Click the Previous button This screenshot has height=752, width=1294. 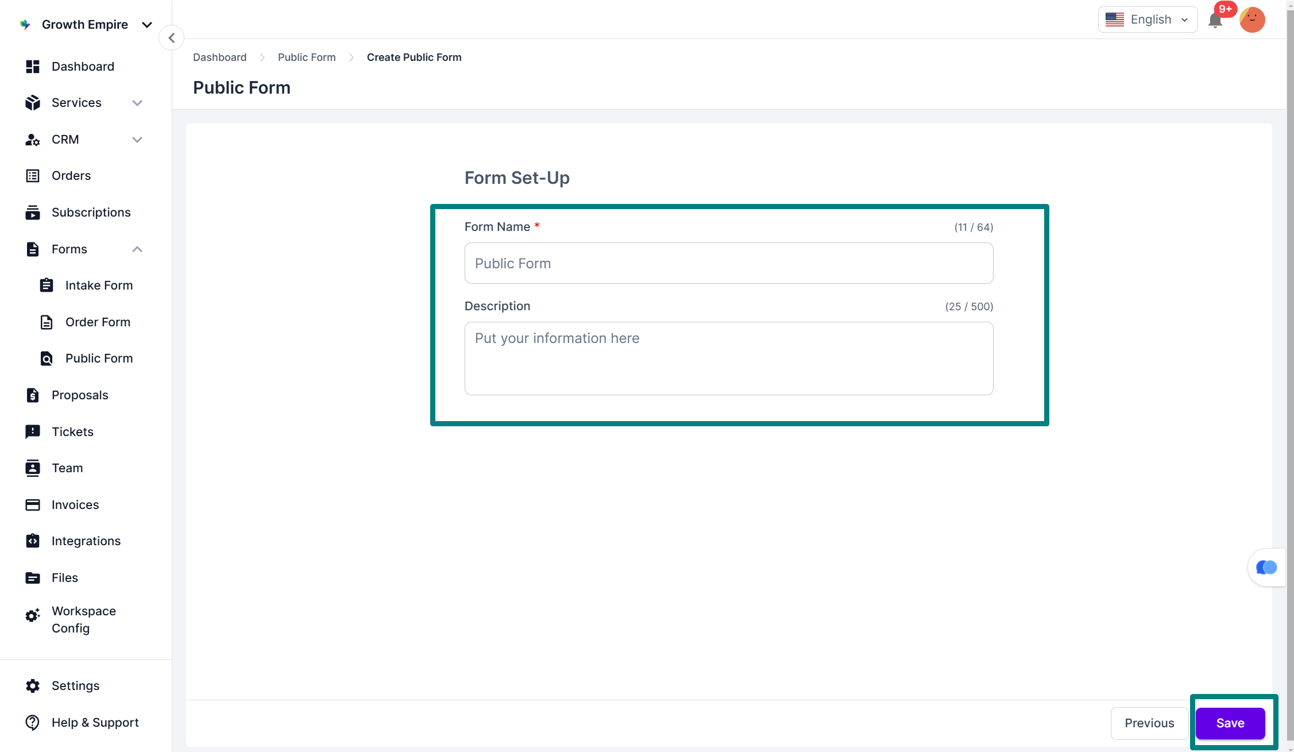(x=1149, y=723)
